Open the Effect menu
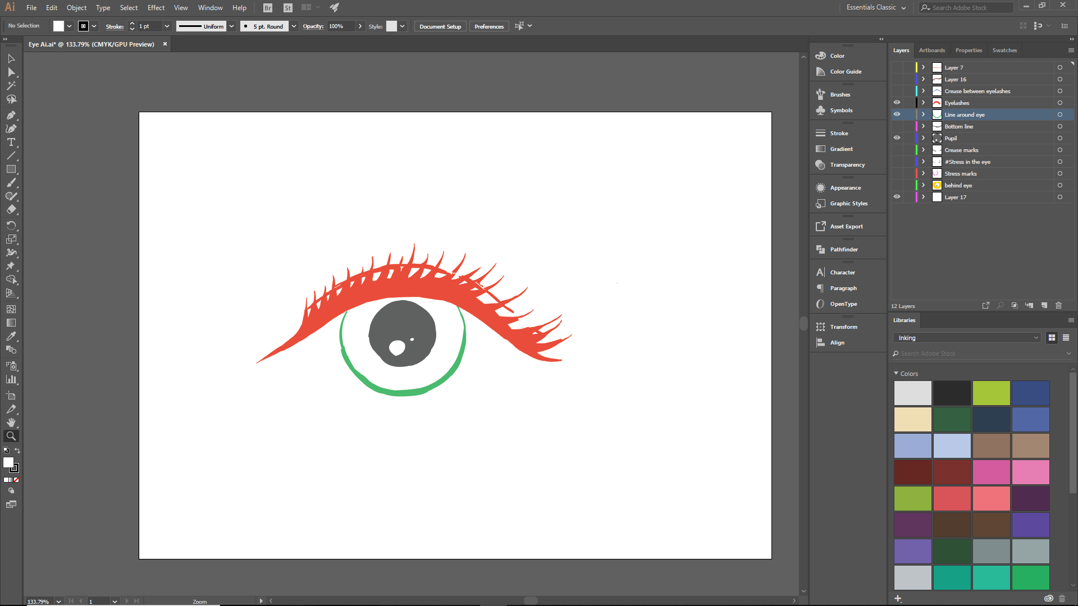The height and width of the screenshot is (606, 1078). (x=156, y=7)
